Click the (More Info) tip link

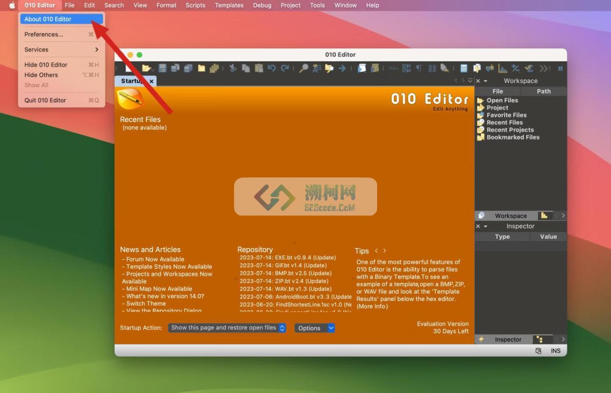point(372,307)
